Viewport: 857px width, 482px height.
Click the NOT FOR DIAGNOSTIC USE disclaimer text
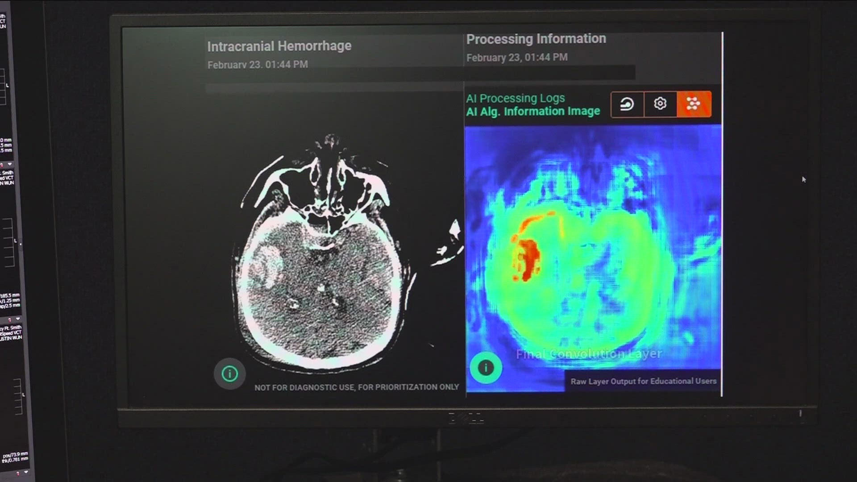[x=356, y=388]
